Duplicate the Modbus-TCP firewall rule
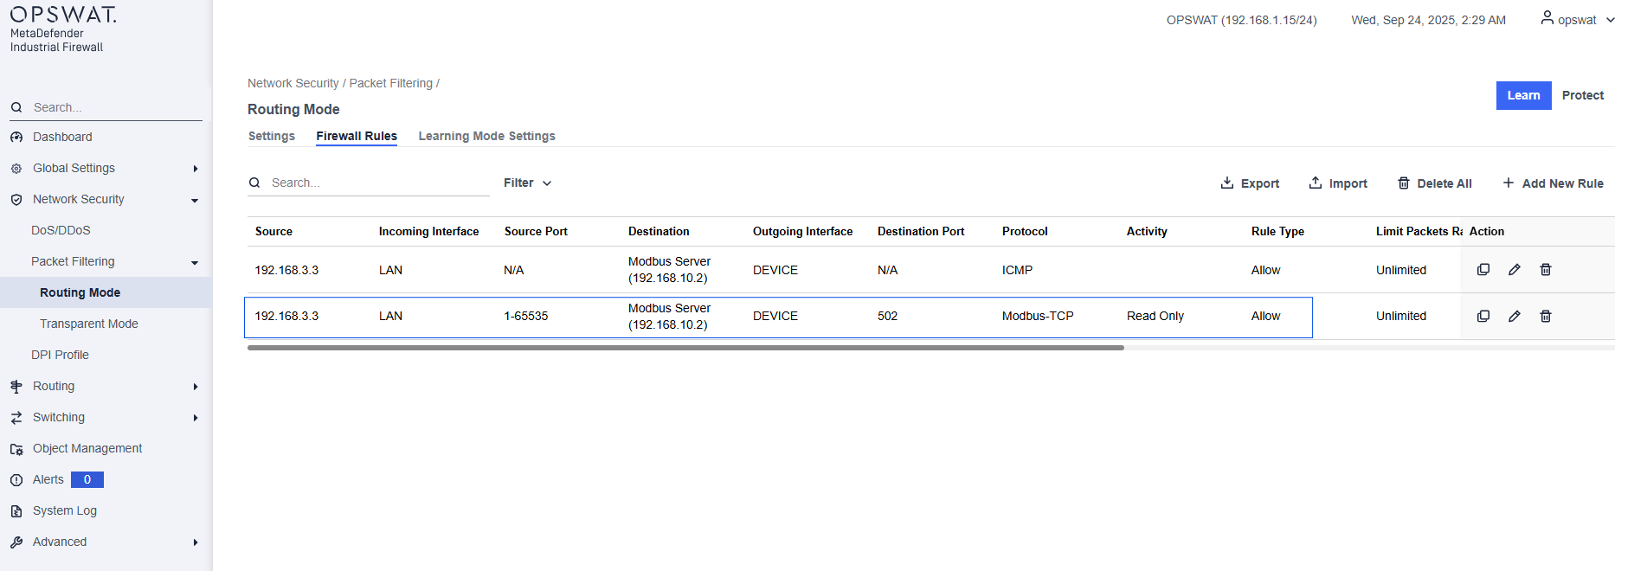1647x571 pixels. point(1483,317)
